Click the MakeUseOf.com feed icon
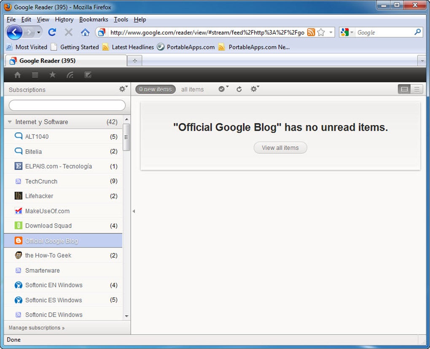 tap(18, 211)
